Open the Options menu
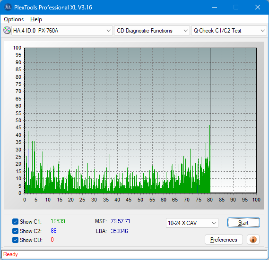The height and width of the screenshot is (260, 269). click(x=14, y=19)
